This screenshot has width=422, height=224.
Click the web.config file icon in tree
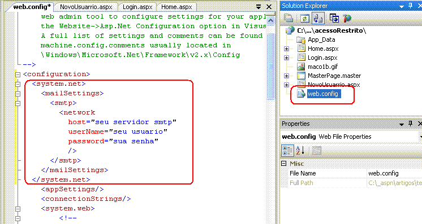[301, 94]
